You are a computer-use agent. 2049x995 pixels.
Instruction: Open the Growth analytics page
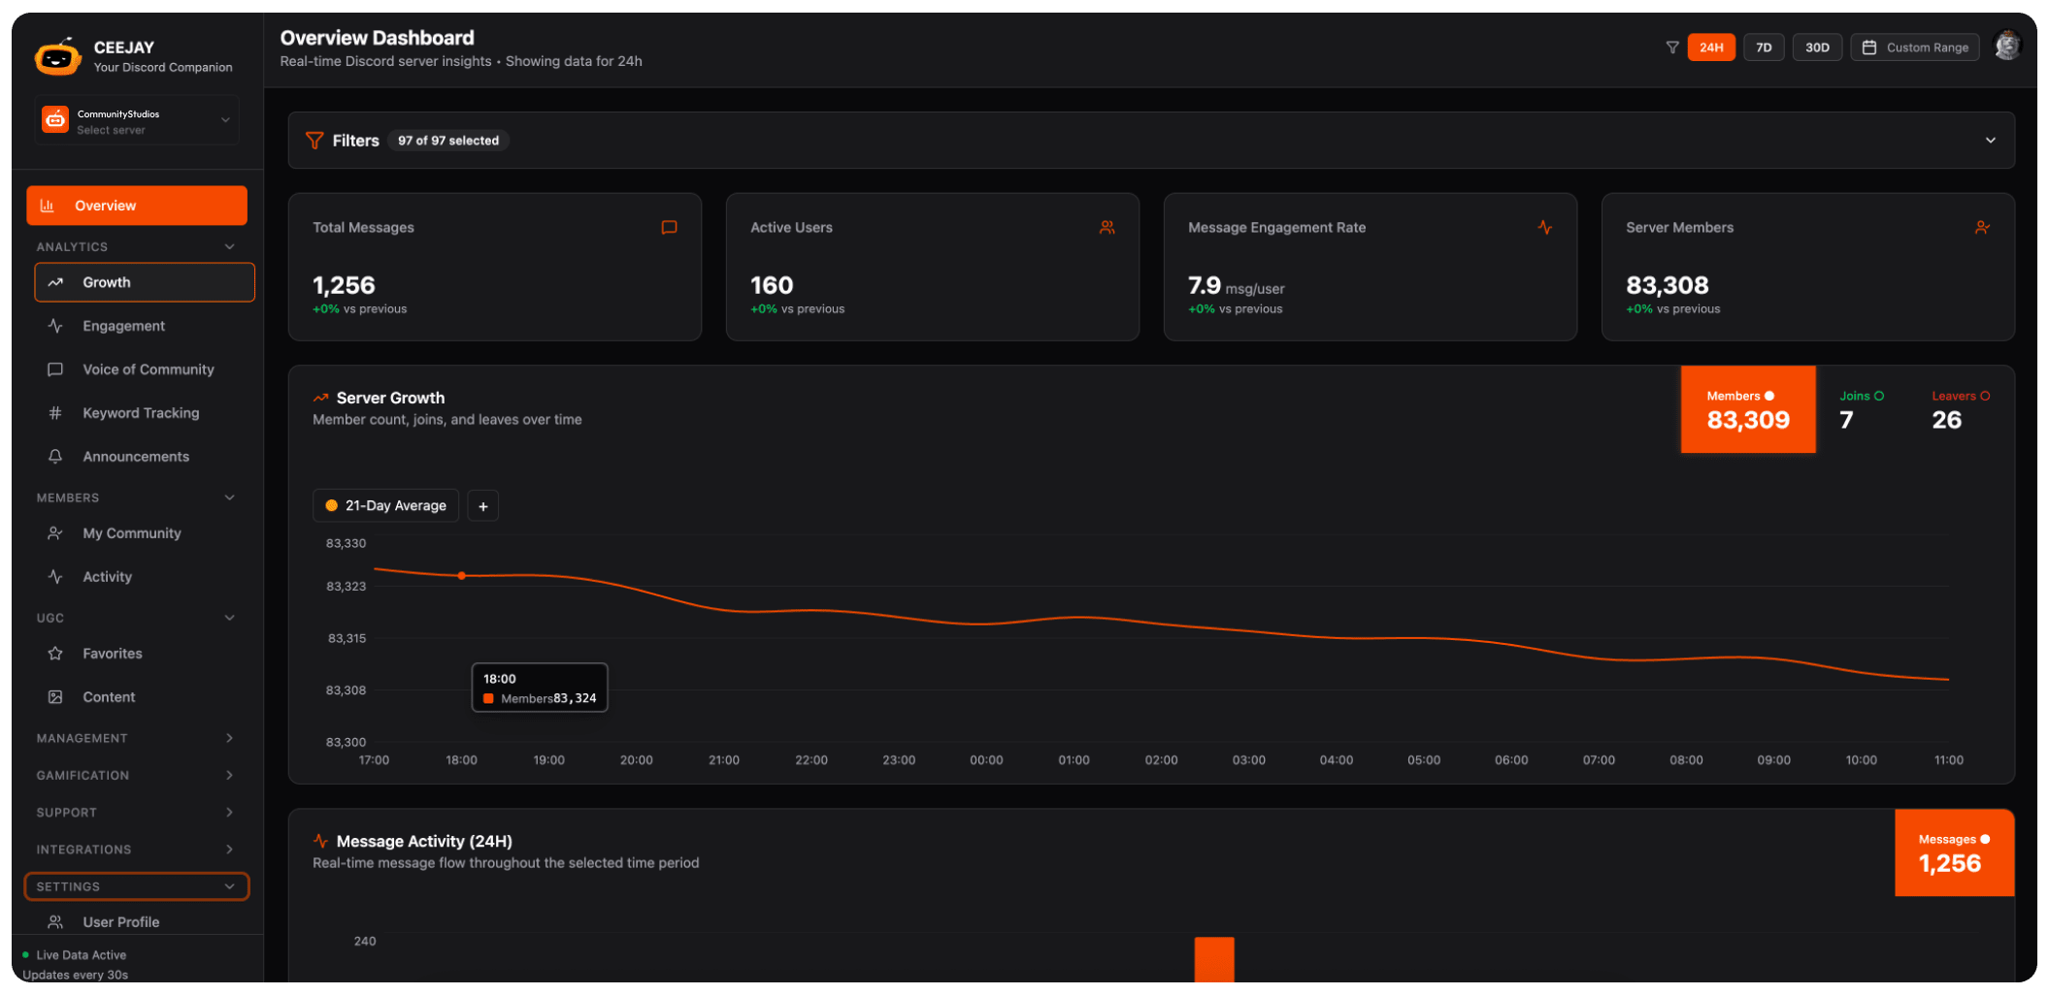click(x=145, y=282)
